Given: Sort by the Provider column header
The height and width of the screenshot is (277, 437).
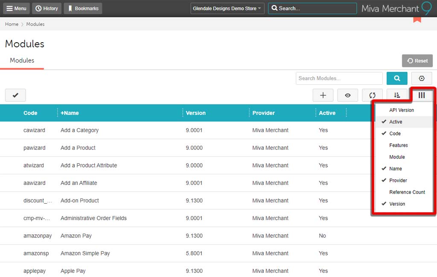Looking at the screenshot, I should 263,113.
